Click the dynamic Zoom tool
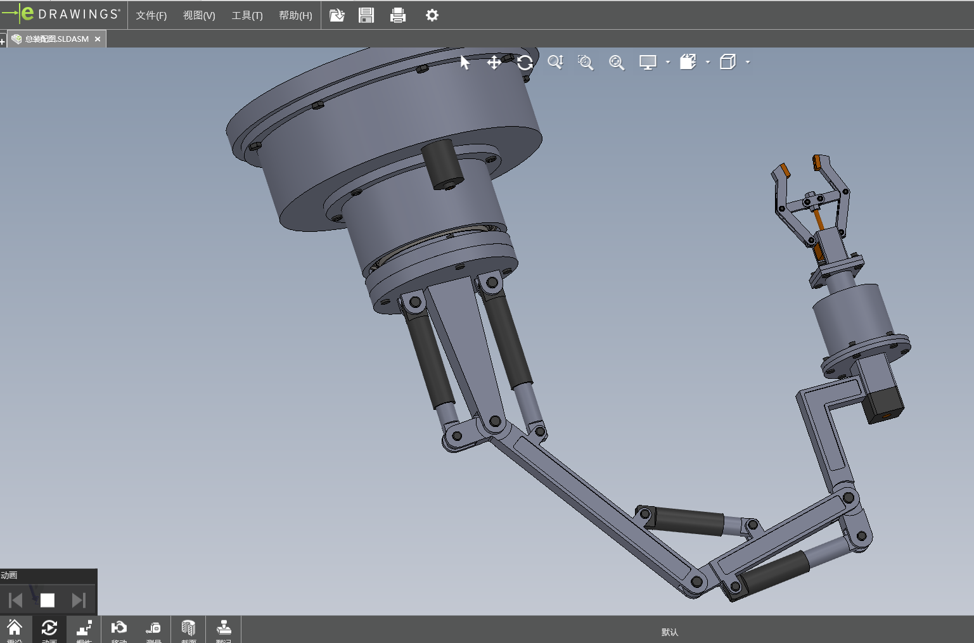Screen dimensions: 974x643 coord(555,62)
